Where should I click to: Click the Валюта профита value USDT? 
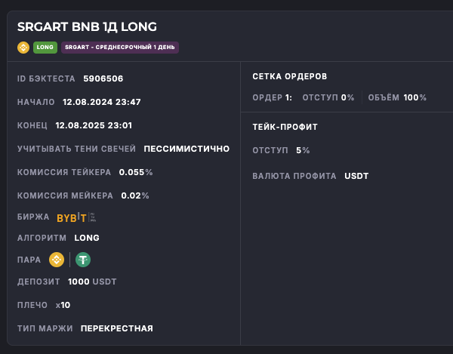tap(356, 177)
